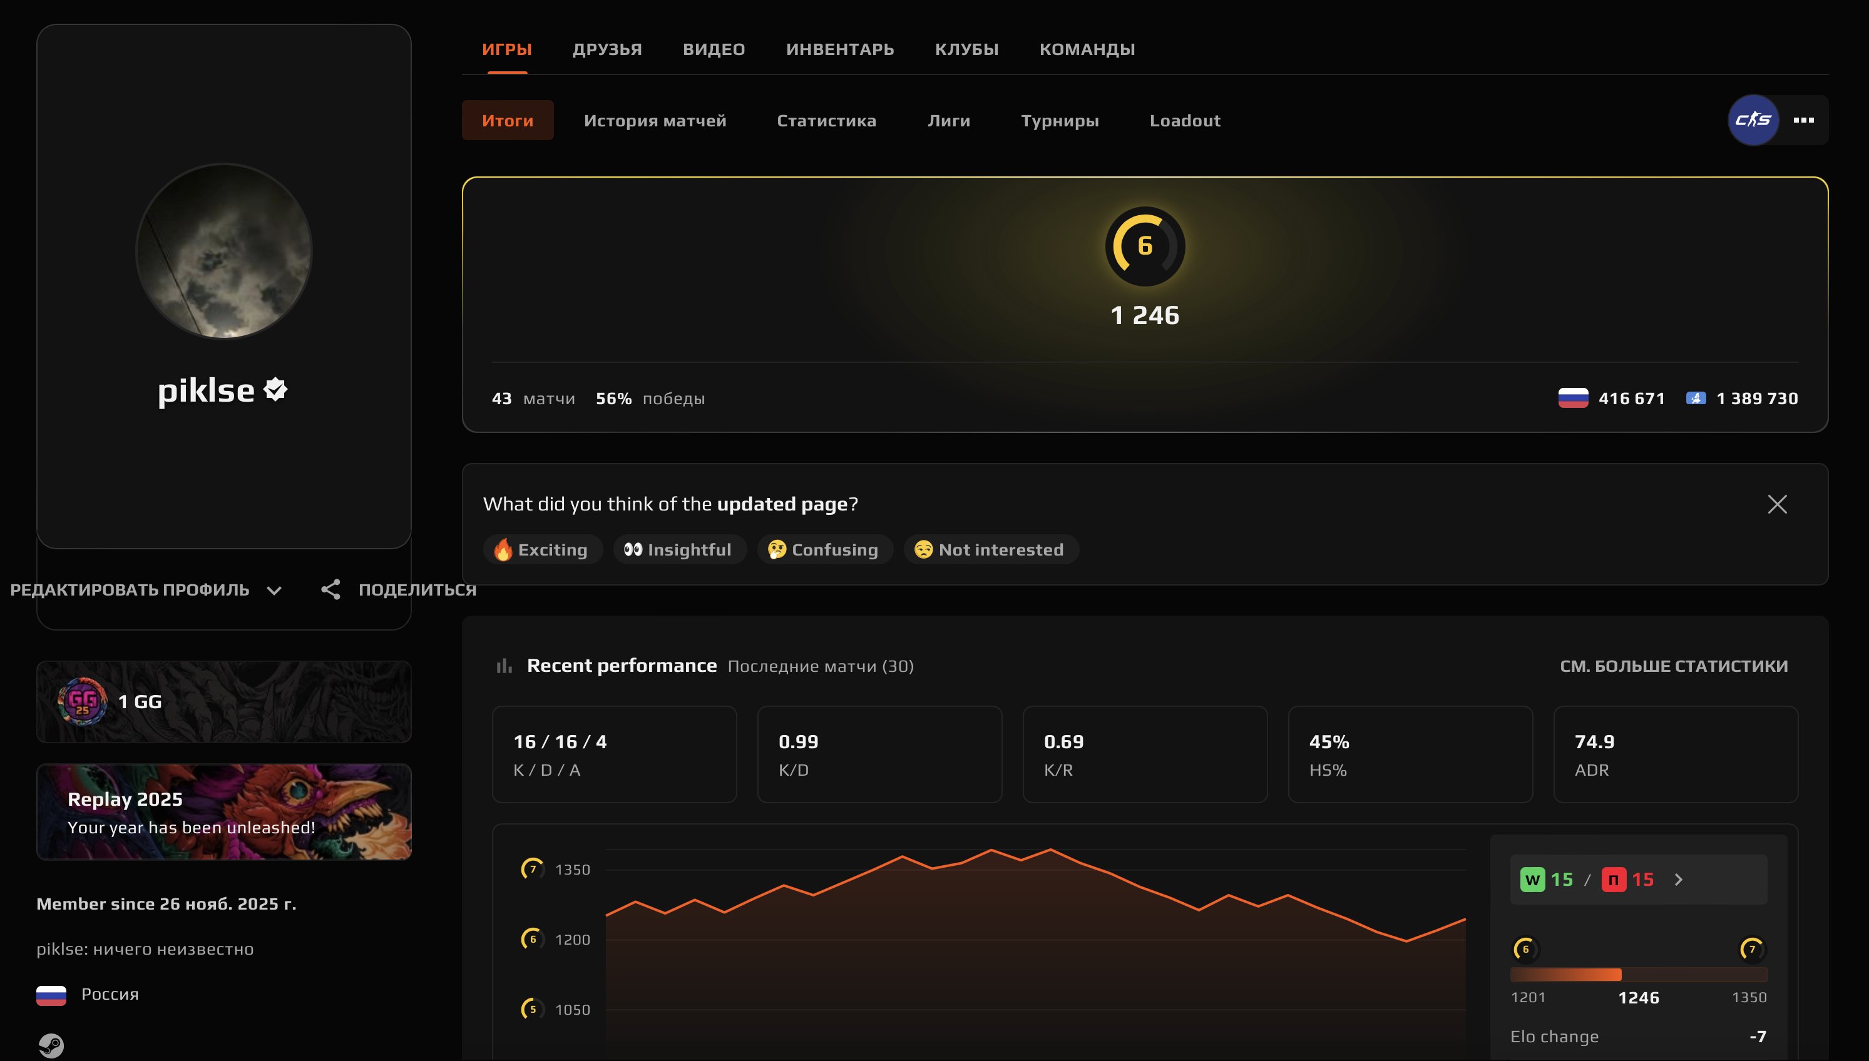Open the CS2 game icon near top right
The height and width of the screenshot is (1061, 1869).
(1753, 119)
